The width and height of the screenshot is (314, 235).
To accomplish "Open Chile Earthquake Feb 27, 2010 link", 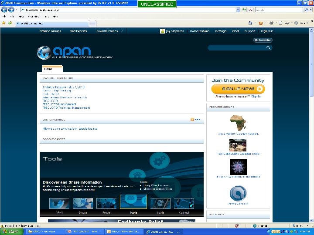I will (x=64, y=87).
